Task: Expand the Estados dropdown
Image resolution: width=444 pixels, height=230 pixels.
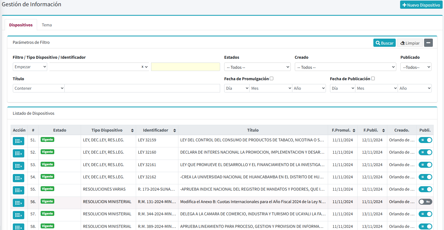Action: pyautogui.click(x=257, y=67)
